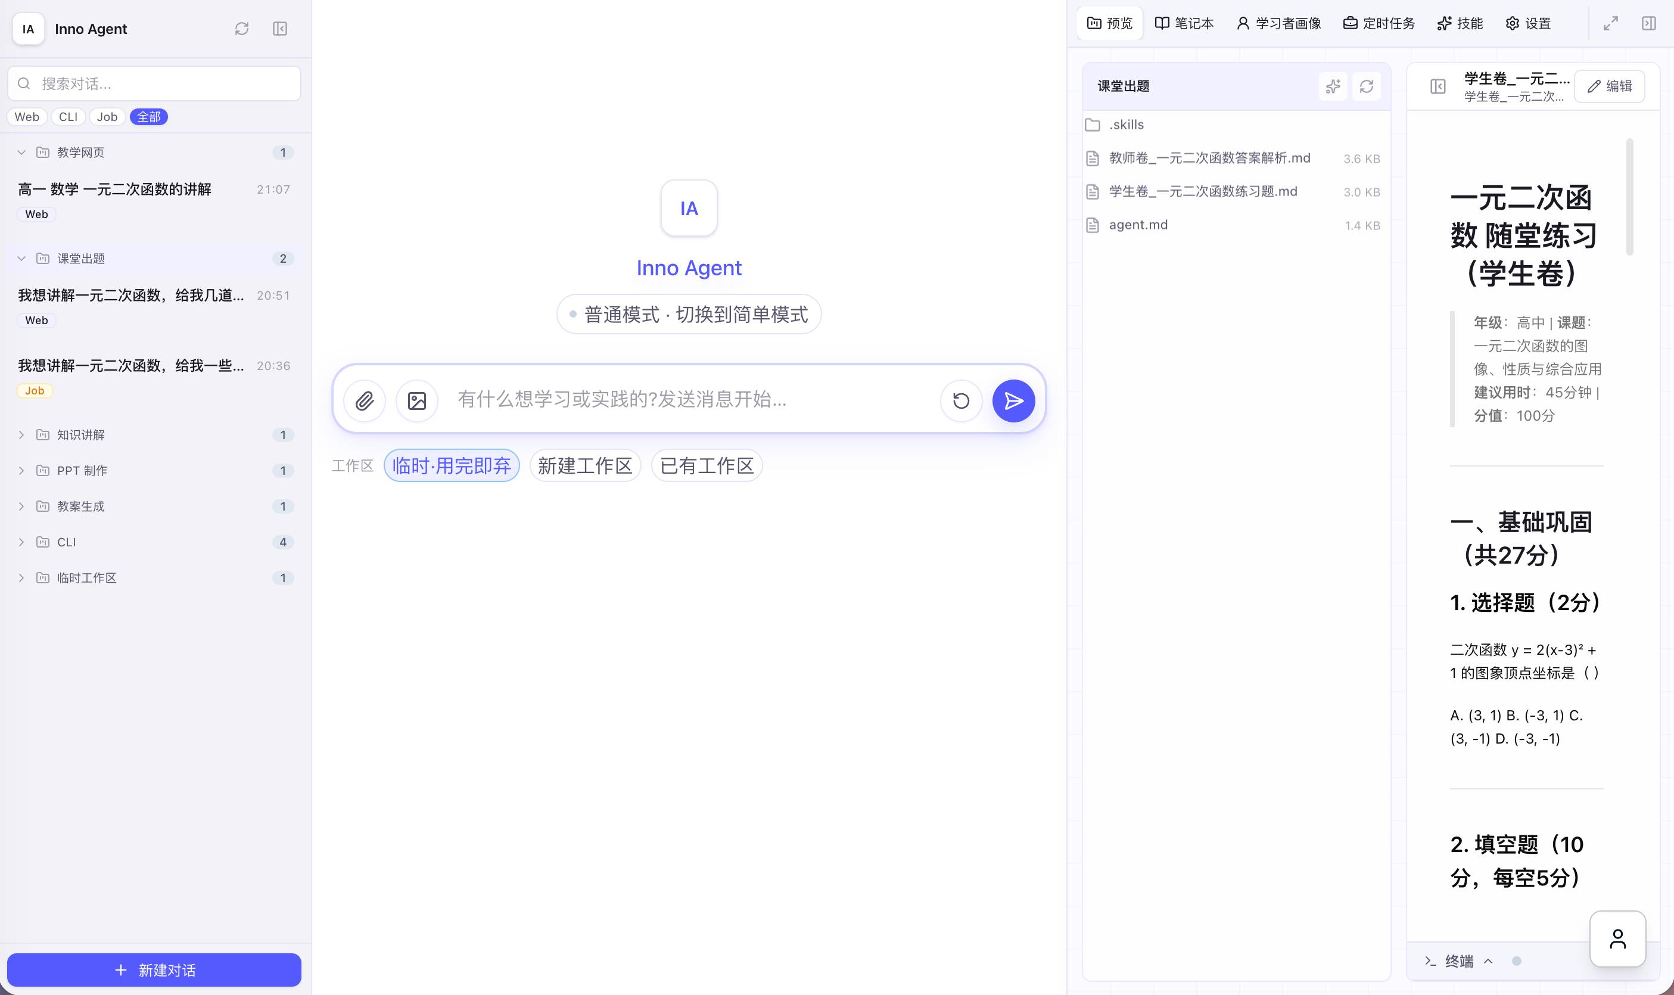The image size is (1674, 995).
Task: Collapse the 教学网页 folder
Action: (x=154, y=152)
